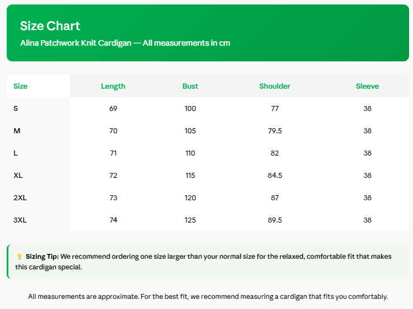Click the 79.5 shoulder value for M
Screen dimensions: 413x309
coord(275,131)
